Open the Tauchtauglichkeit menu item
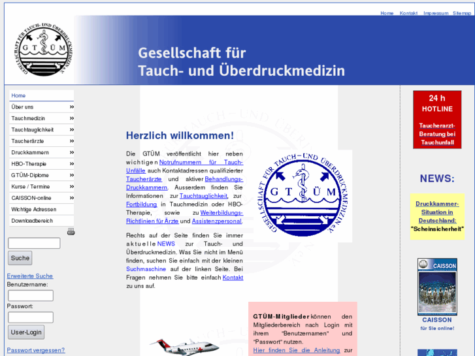This screenshot has height=356, width=475. [42, 130]
